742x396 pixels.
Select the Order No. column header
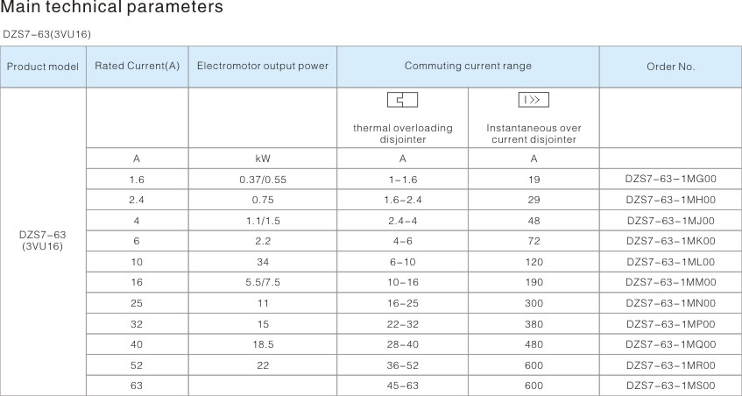[670, 67]
